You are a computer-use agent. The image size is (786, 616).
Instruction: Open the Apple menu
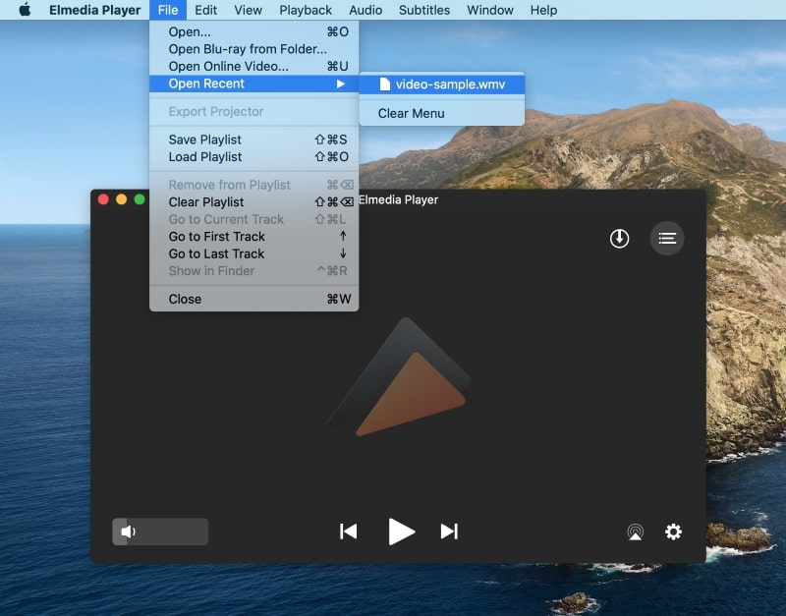click(x=25, y=10)
